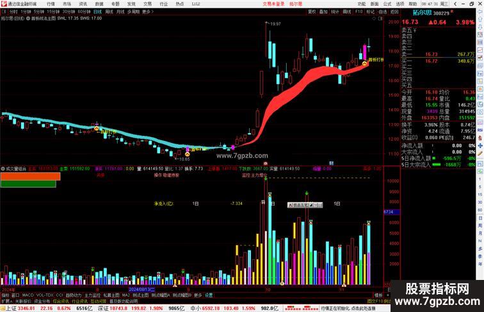This screenshot has width=484, height=312.
Task: Select the CCI indicator tab
Action: [x=60, y=295]
